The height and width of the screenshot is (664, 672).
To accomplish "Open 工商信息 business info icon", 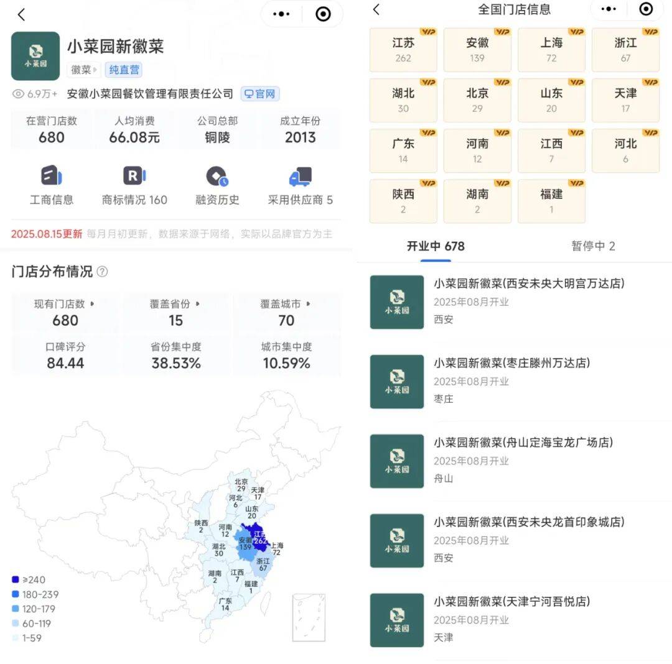I will tap(52, 177).
